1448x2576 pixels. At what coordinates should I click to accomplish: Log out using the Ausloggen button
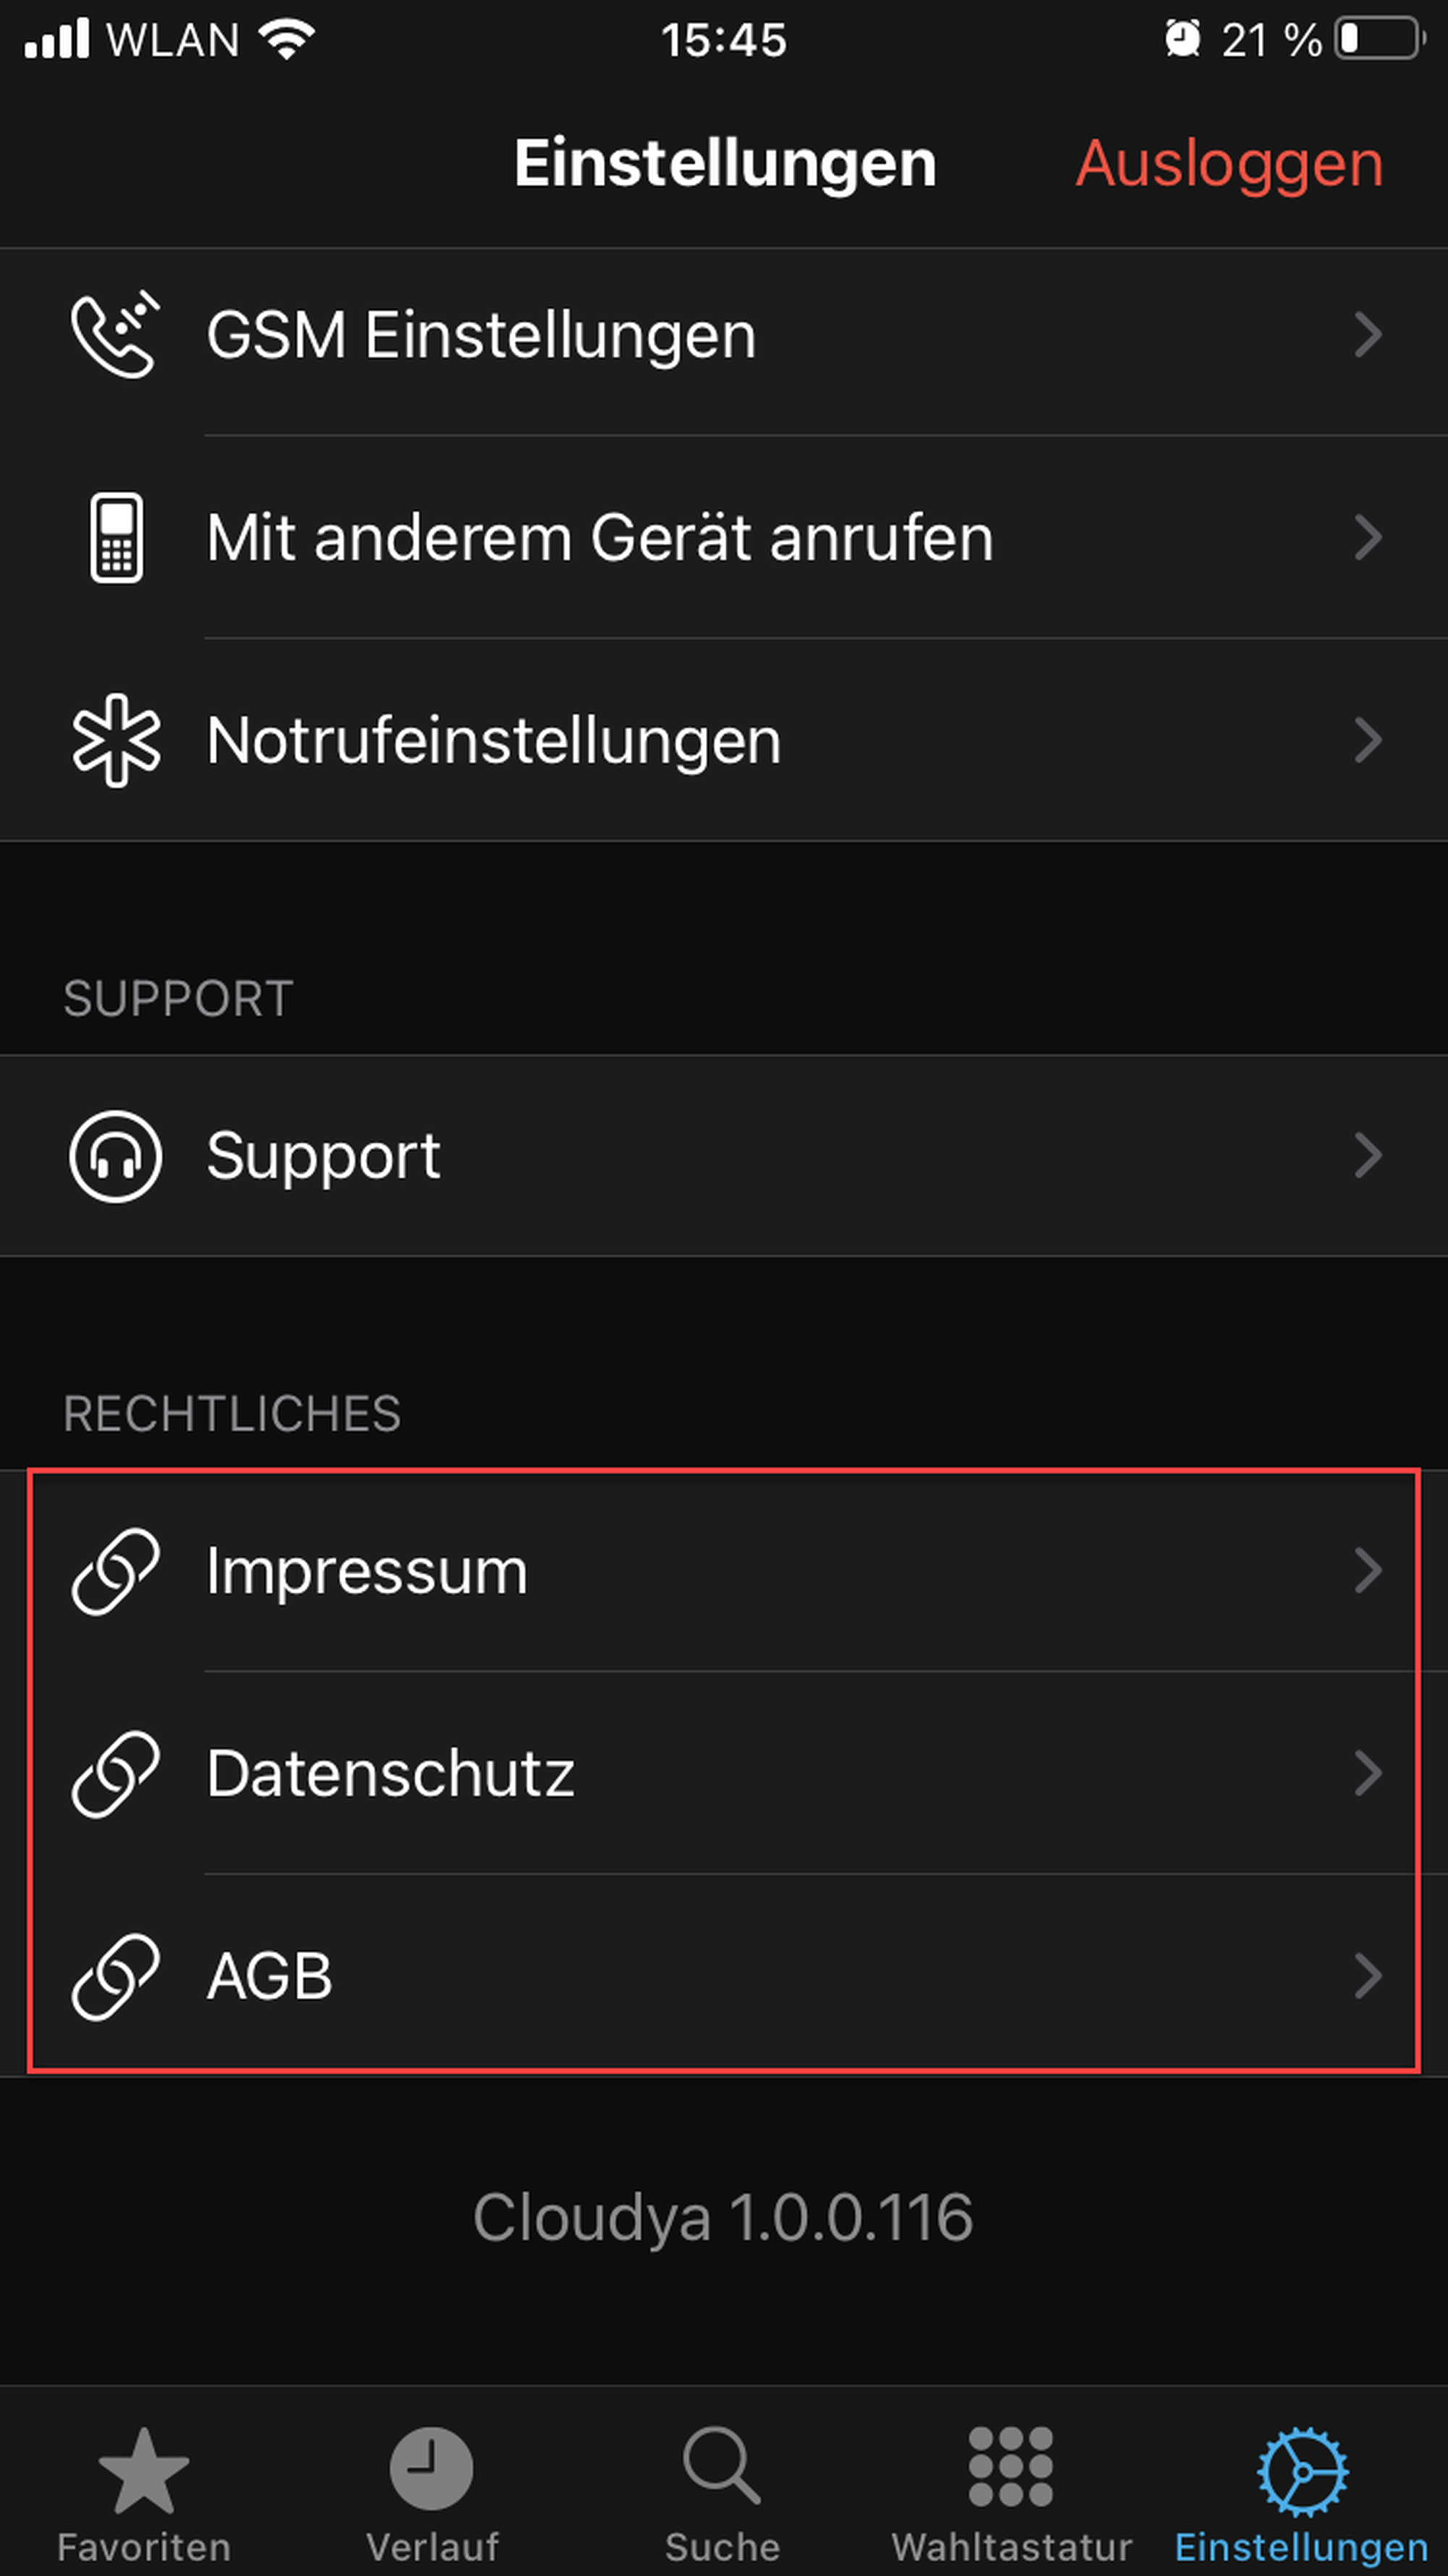pos(1229,163)
